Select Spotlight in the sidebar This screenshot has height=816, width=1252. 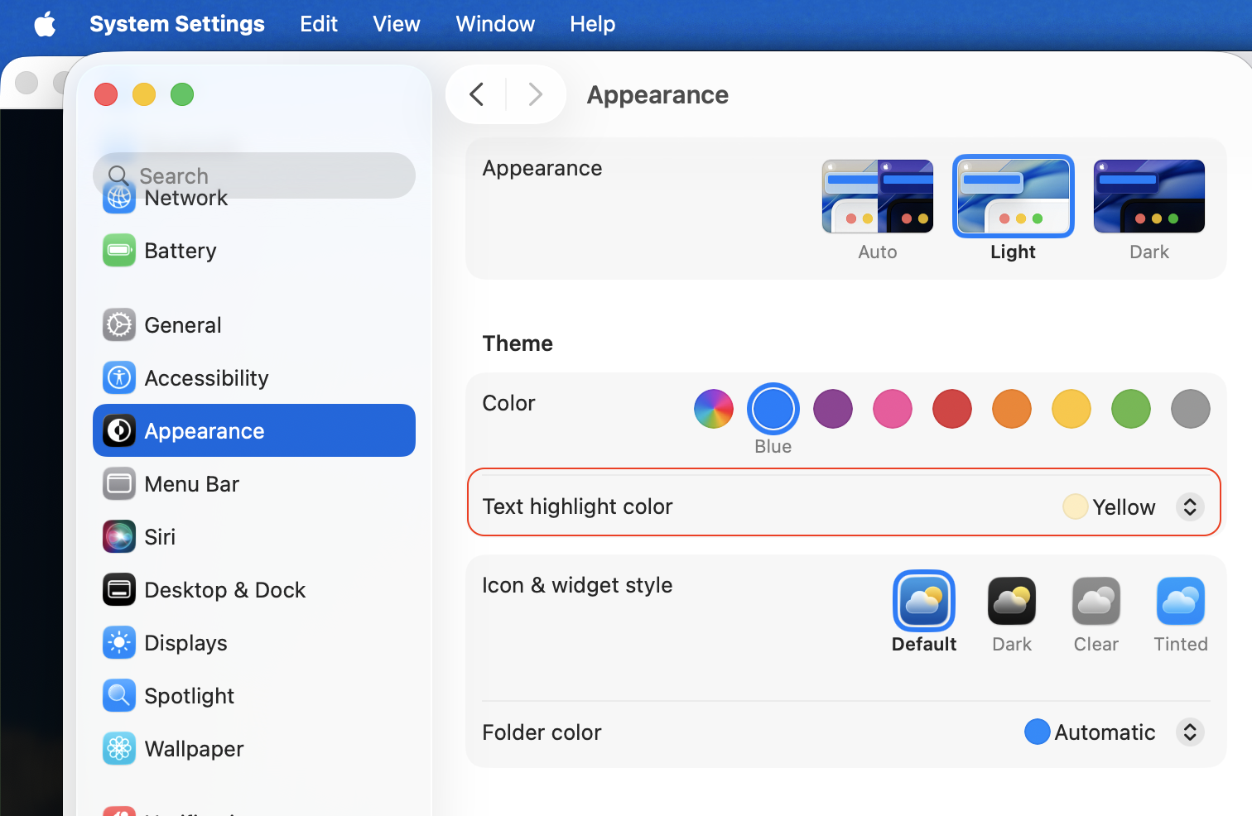point(189,696)
